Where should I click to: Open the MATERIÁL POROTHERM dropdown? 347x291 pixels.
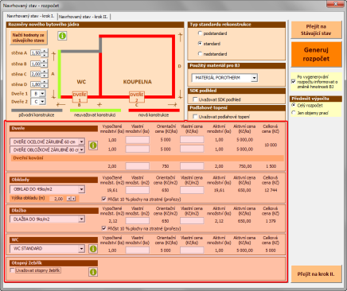pos(254,78)
